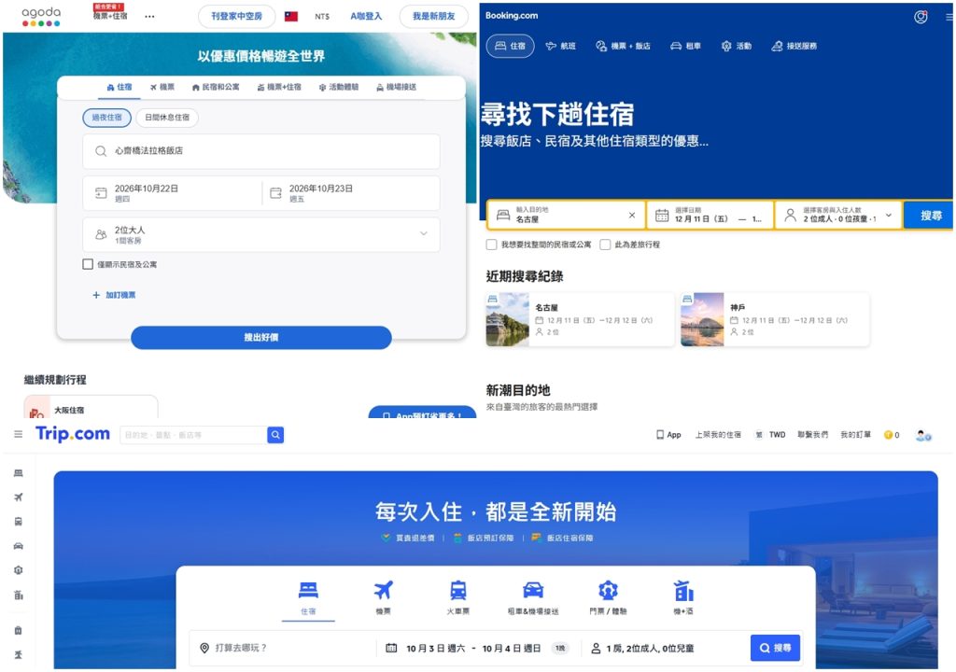Open Trip.com guests 1房, 2位成人 selector

[650, 649]
